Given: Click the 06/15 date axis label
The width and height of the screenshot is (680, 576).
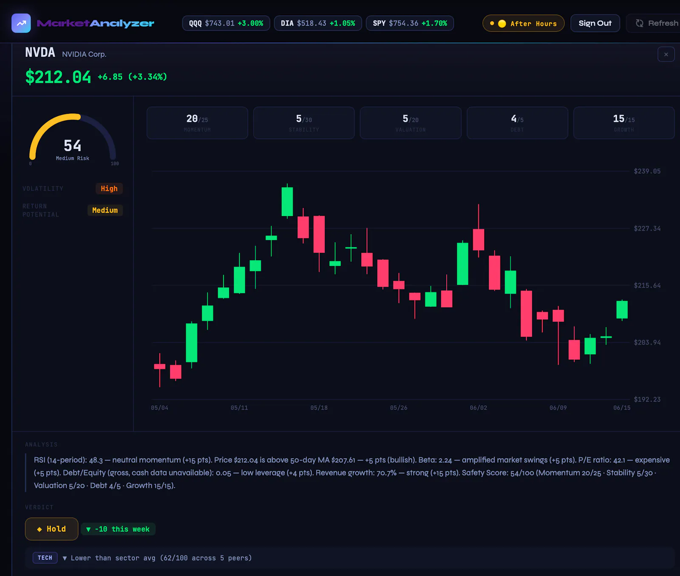Looking at the screenshot, I should (622, 408).
